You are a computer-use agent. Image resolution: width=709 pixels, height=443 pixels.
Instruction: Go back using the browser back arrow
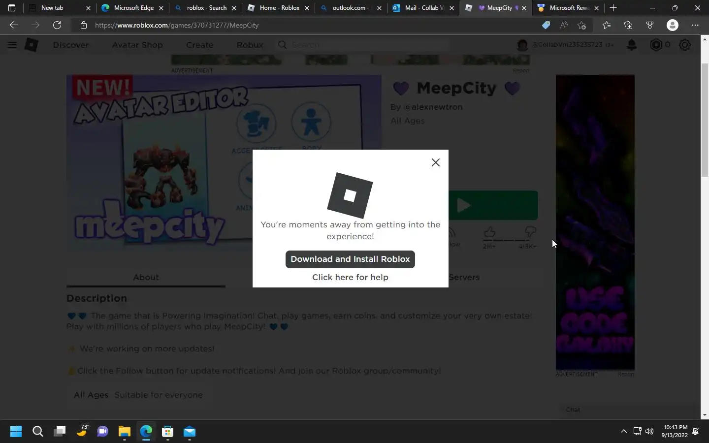[x=14, y=25]
